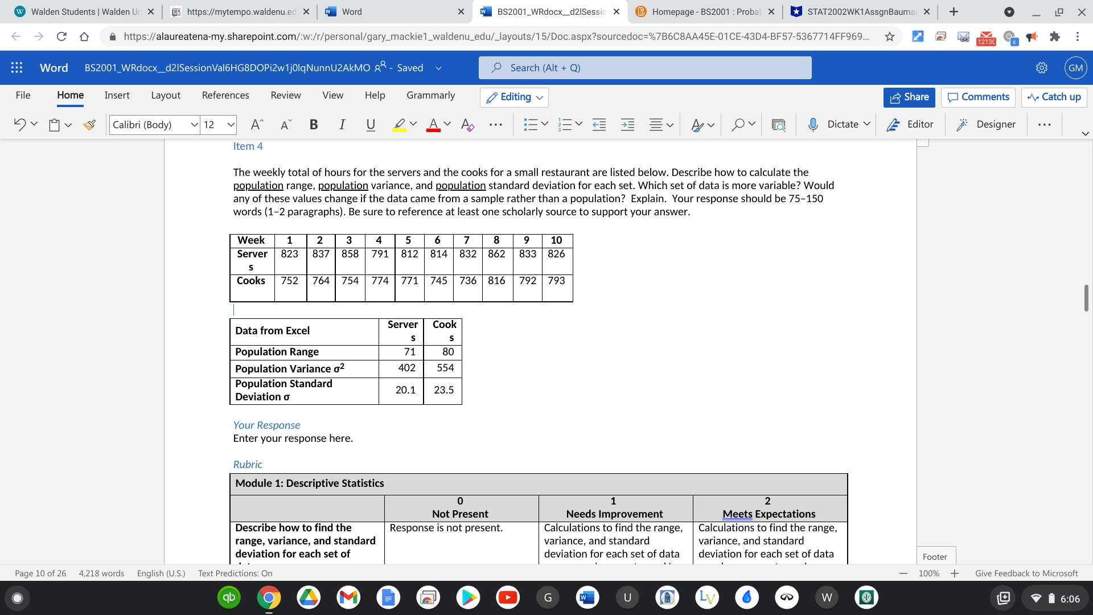Open the font name dropdown
1093x615 pixels.
coord(194,124)
